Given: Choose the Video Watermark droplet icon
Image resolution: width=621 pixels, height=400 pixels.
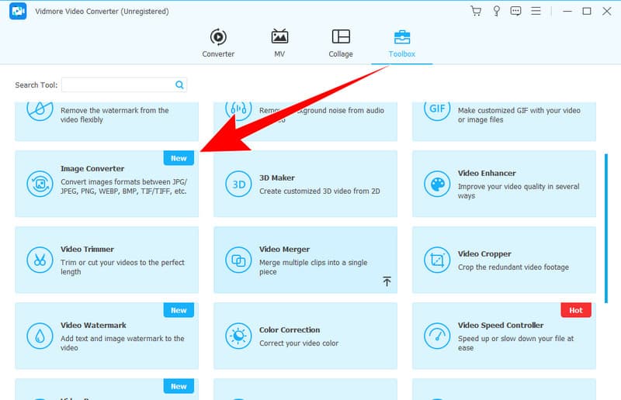Looking at the screenshot, I should pyautogui.click(x=40, y=336).
